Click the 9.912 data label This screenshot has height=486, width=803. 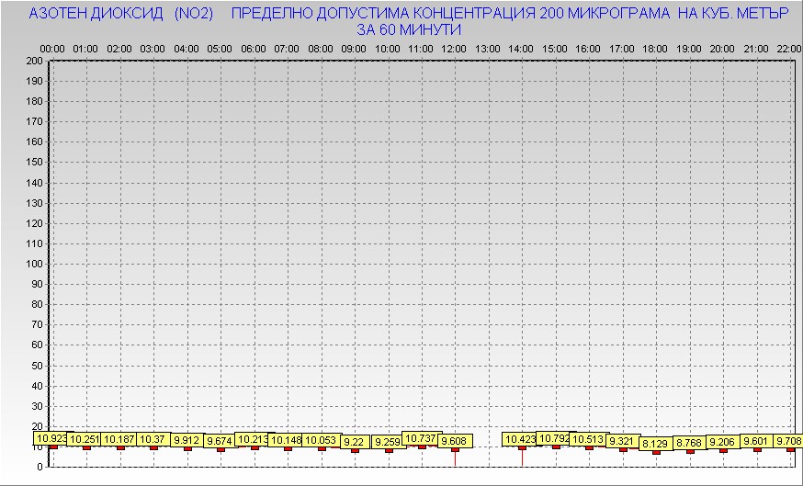(187, 440)
